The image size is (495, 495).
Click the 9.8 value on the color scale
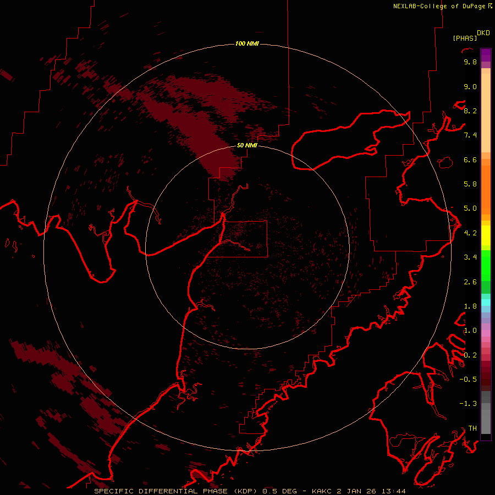[x=470, y=62]
